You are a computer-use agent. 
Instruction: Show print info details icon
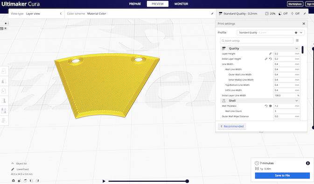(x=308, y=163)
